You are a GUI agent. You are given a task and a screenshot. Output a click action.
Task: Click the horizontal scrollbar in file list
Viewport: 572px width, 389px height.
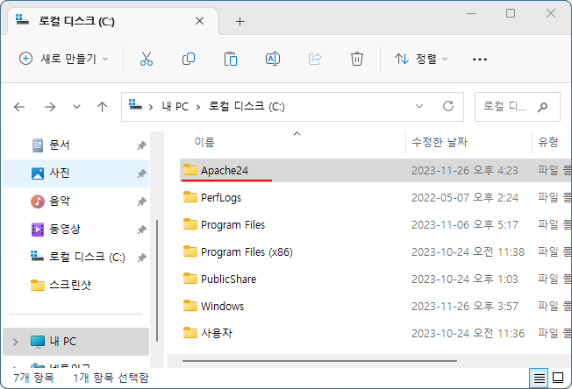[319, 361]
